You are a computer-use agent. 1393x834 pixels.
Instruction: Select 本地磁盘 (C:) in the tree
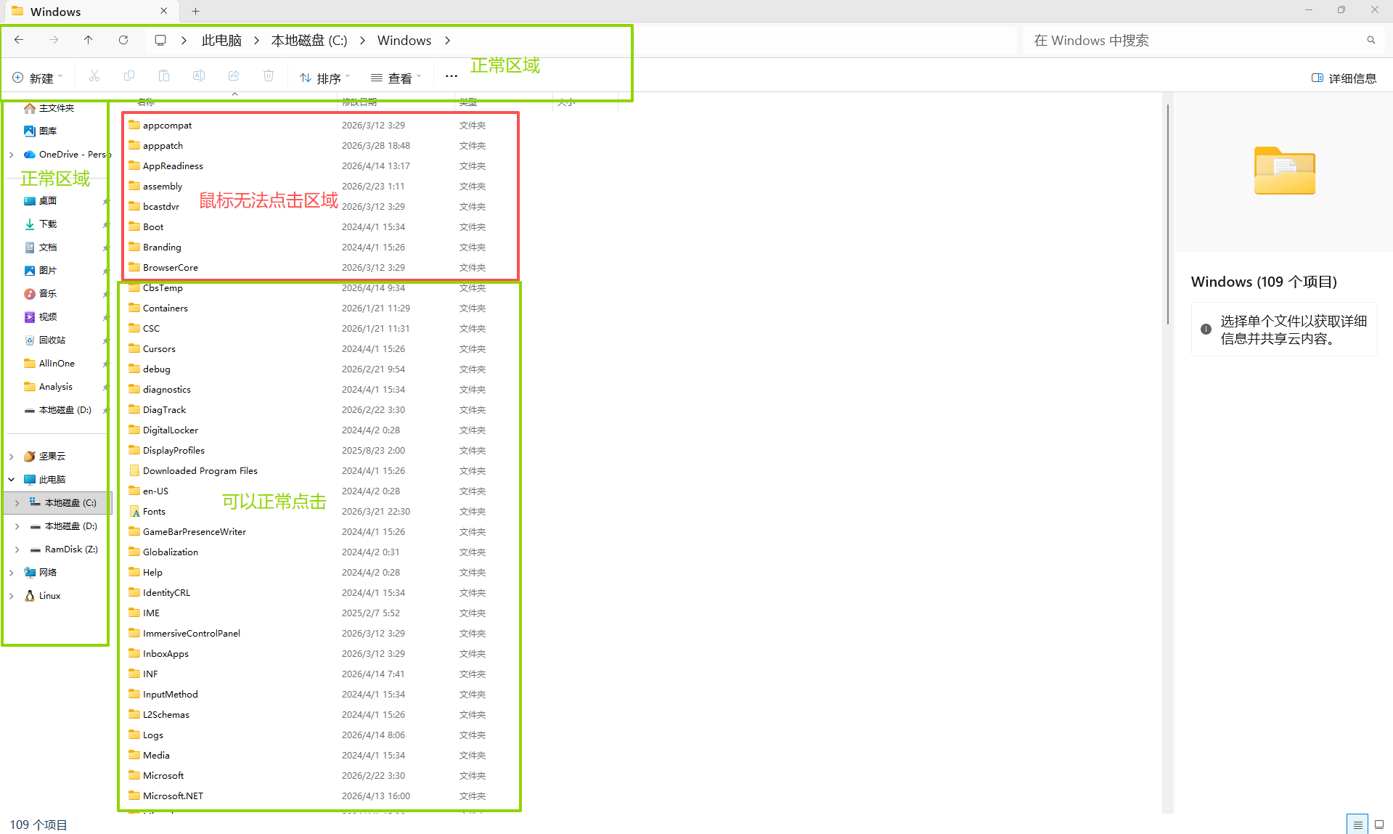pos(59,503)
